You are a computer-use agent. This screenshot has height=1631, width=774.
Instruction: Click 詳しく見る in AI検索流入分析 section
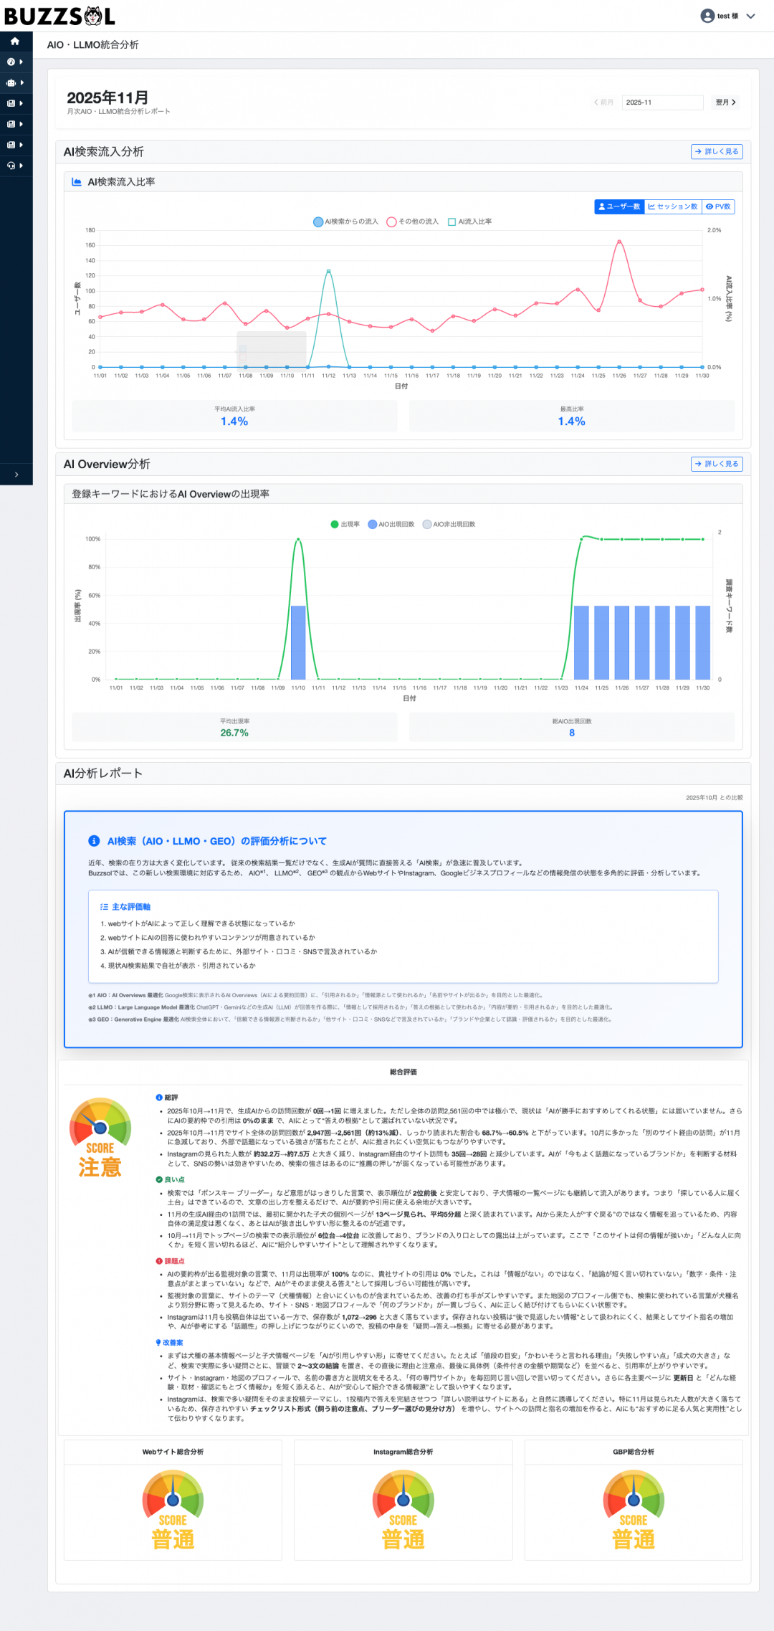click(x=717, y=151)
